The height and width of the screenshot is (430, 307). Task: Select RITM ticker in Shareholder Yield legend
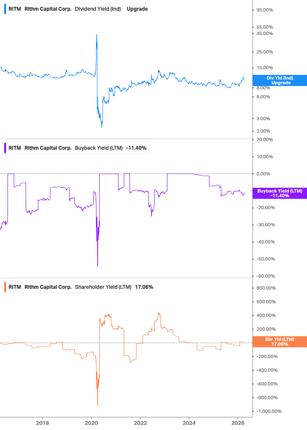[15, 287]
